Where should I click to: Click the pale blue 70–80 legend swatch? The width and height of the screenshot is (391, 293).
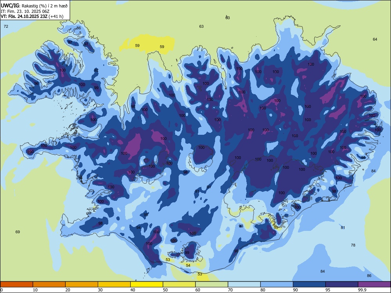(244, 284)
